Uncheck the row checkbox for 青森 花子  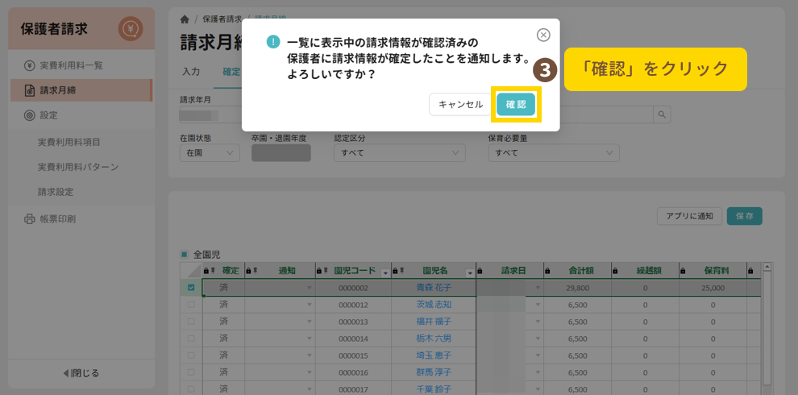point(191,288)
